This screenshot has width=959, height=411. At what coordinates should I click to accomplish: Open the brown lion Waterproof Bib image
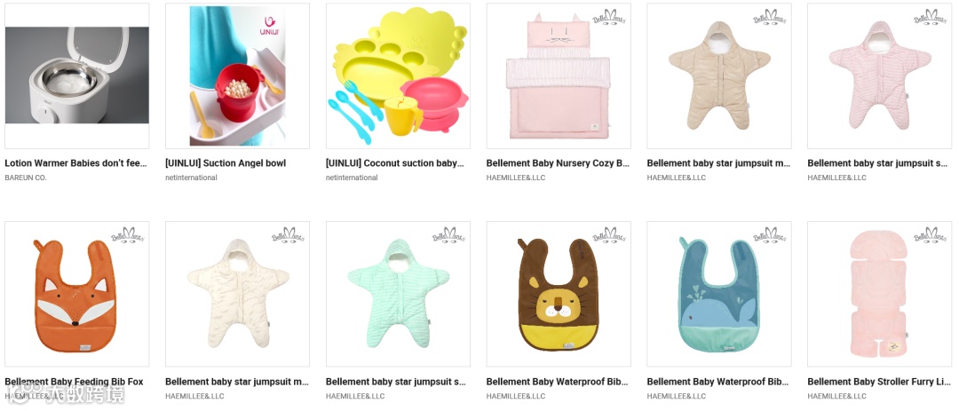[x=559, y=294]
